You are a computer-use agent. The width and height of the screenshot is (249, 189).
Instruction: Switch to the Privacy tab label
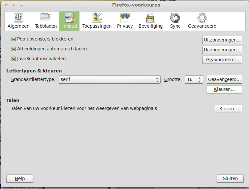tap(125, 26)
